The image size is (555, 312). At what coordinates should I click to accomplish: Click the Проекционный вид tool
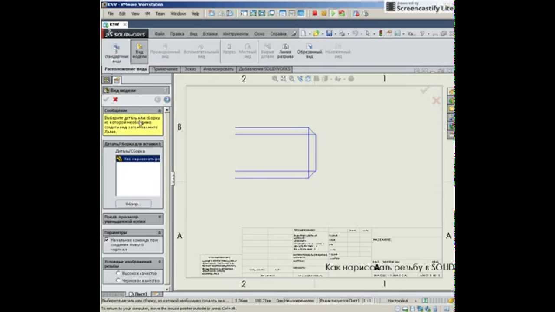point(165,51)
